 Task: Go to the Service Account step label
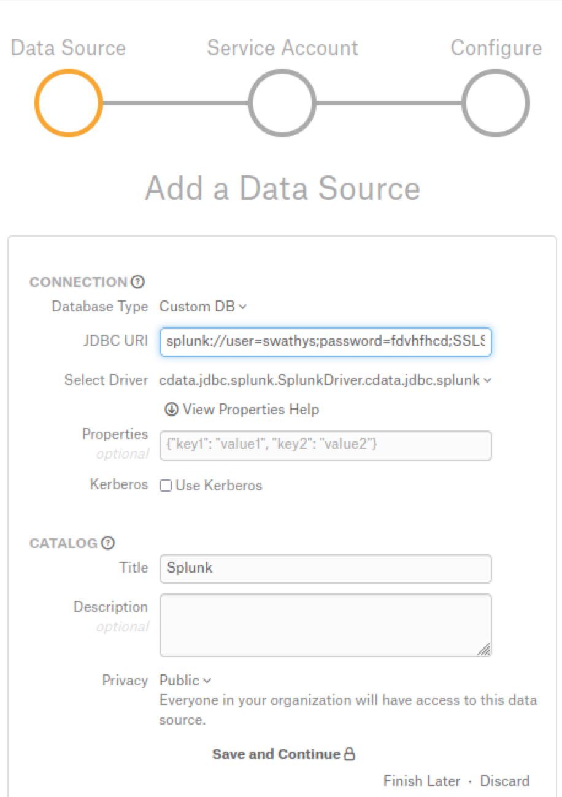282,48
